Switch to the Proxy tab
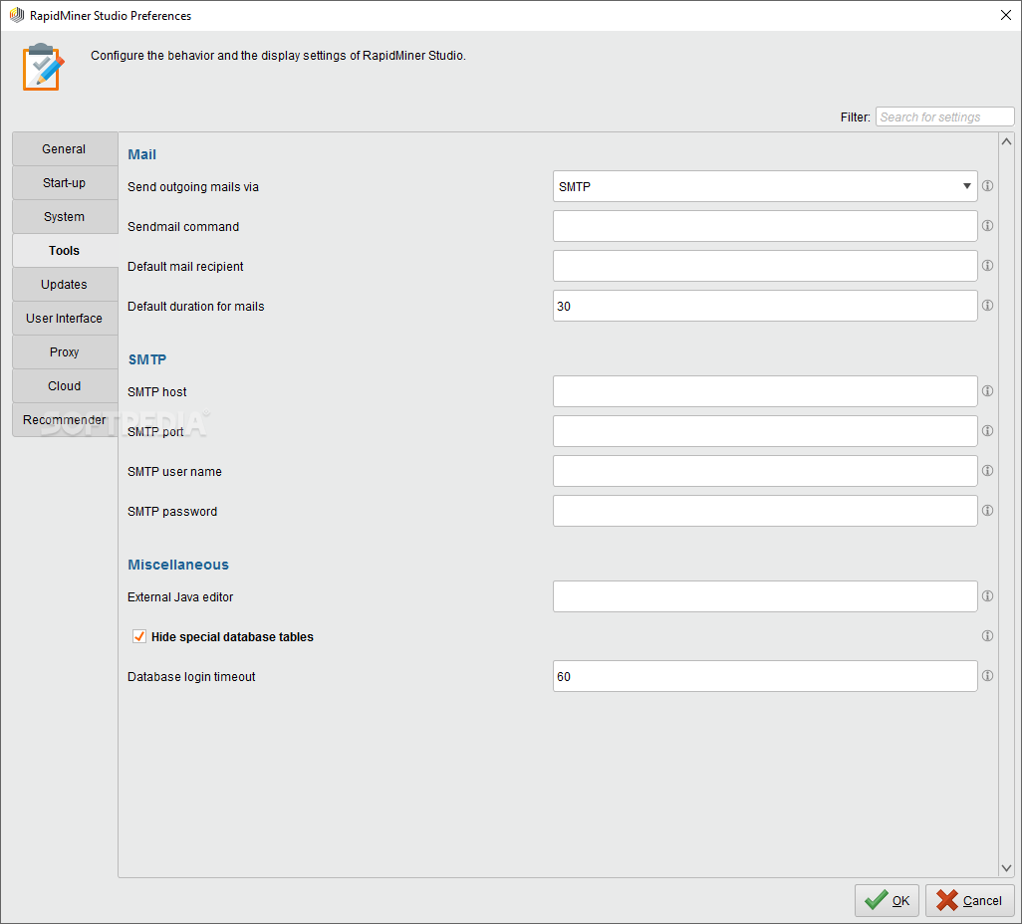1022x924 pixels. click(65, 351)
